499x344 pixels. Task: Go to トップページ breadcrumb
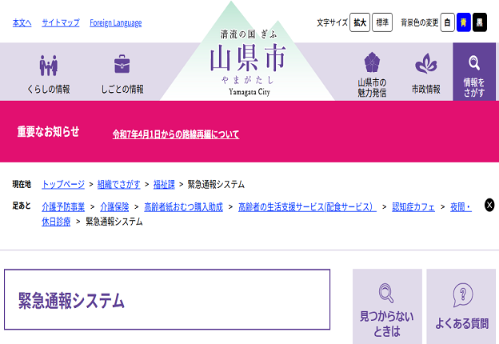(63, 184)
